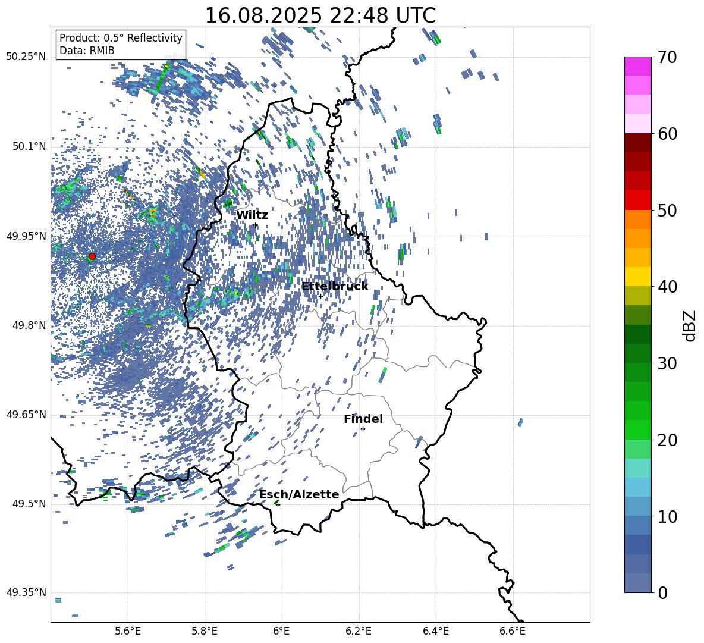Click the bright red colorbar swatch near 50
704x643 pixels.
(x=637, y=200)
